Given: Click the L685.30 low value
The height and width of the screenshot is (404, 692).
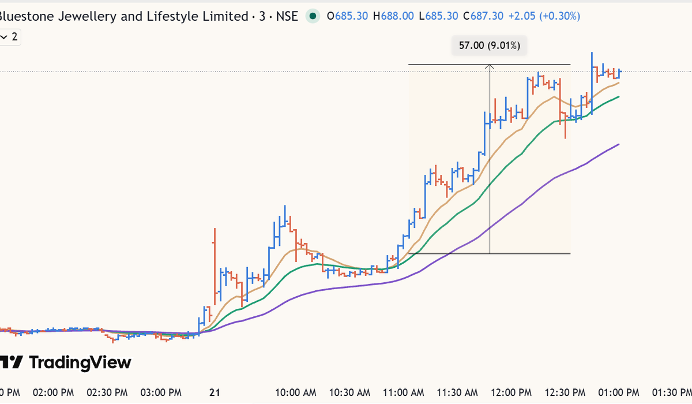Looking at the screenshot, I should coord(439,16).
